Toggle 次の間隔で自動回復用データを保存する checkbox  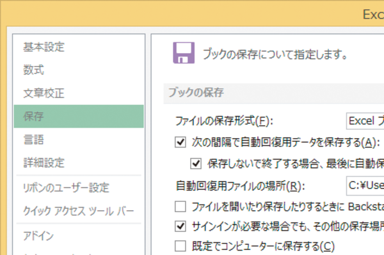[180, 143]
